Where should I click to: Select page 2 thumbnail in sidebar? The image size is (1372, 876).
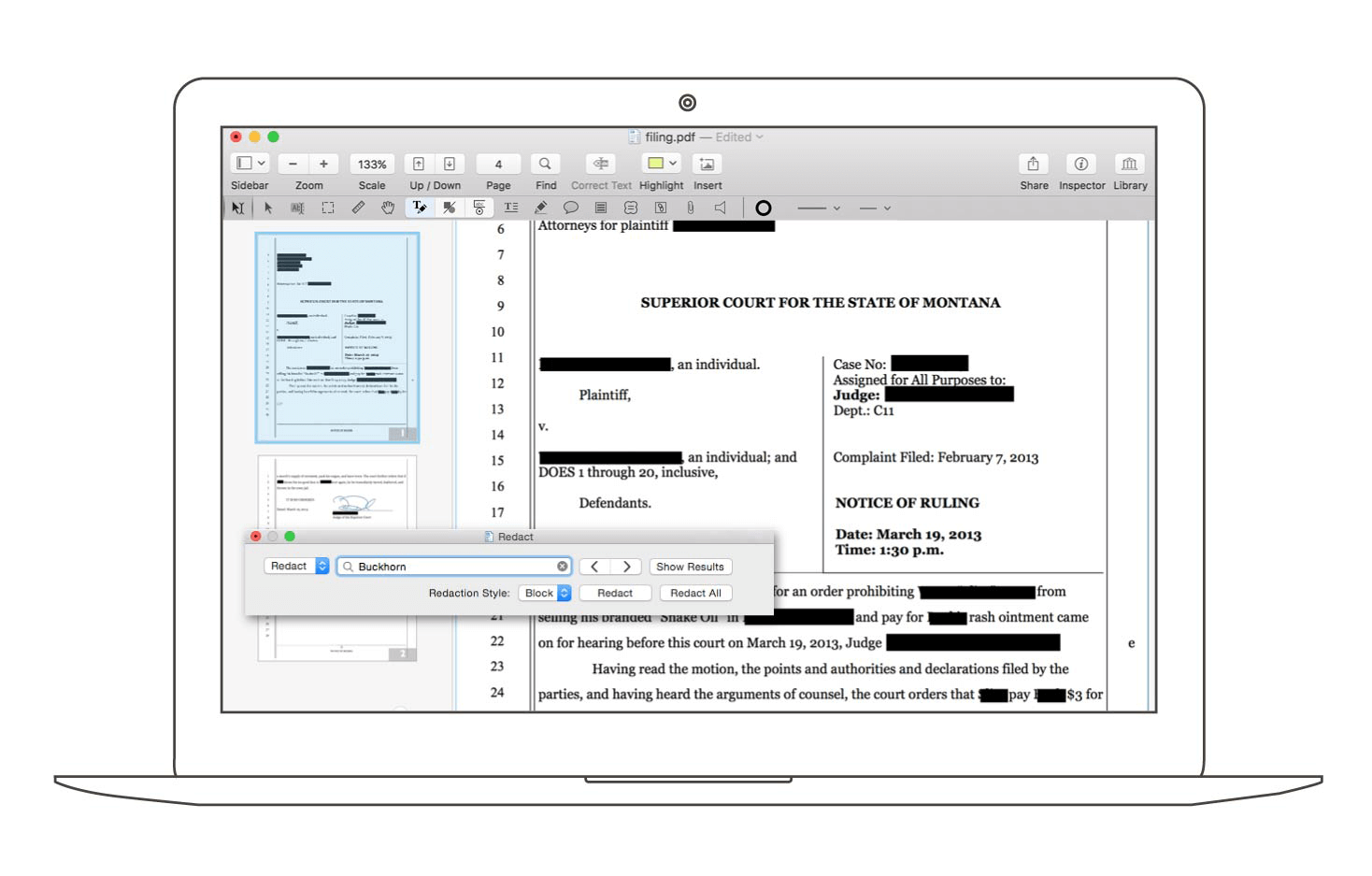click(337, 558)
